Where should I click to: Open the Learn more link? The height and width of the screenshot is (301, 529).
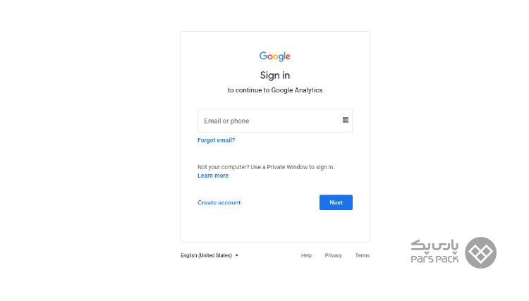tap(213, 176)
